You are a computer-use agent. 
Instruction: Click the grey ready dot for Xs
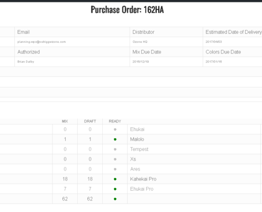point(115,159)
